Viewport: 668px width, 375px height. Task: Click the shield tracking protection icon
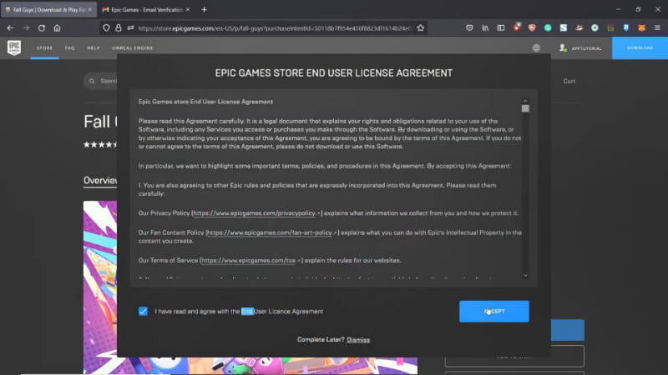pyautogui.click(x=106, y=28)
